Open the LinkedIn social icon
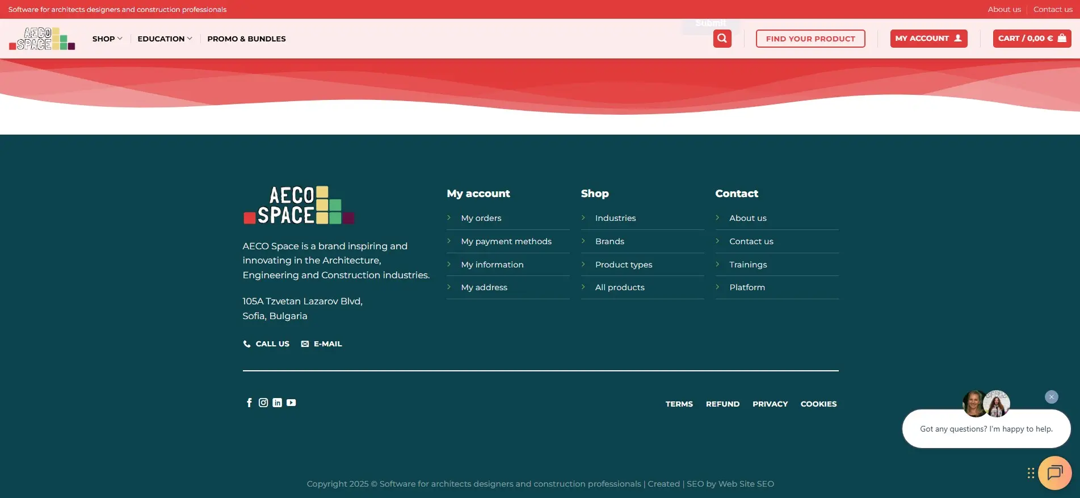1080x498 pixels. 277,403
